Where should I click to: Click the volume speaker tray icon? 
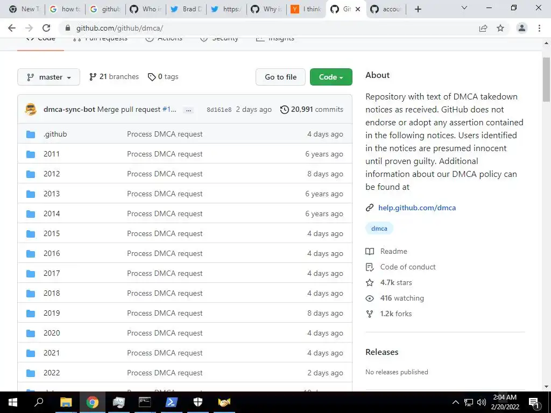pyautogui.click(x=482, y=402)
